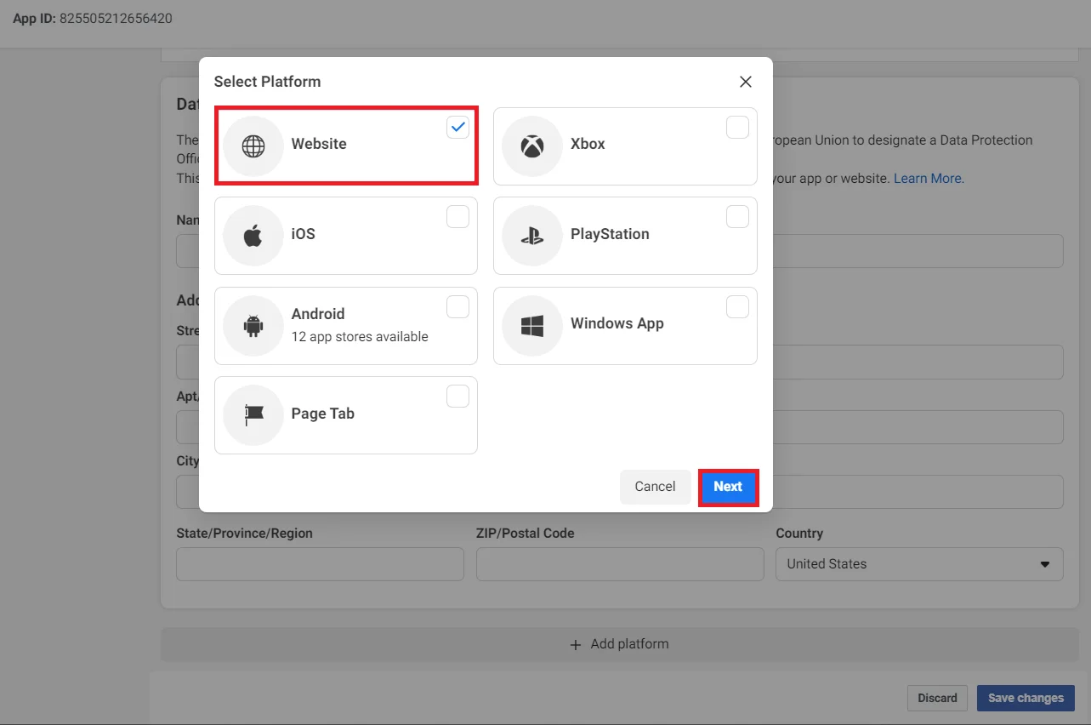Click the Website globe icon
Viewport: 1091px width, 725px height.
coord(253,146)
